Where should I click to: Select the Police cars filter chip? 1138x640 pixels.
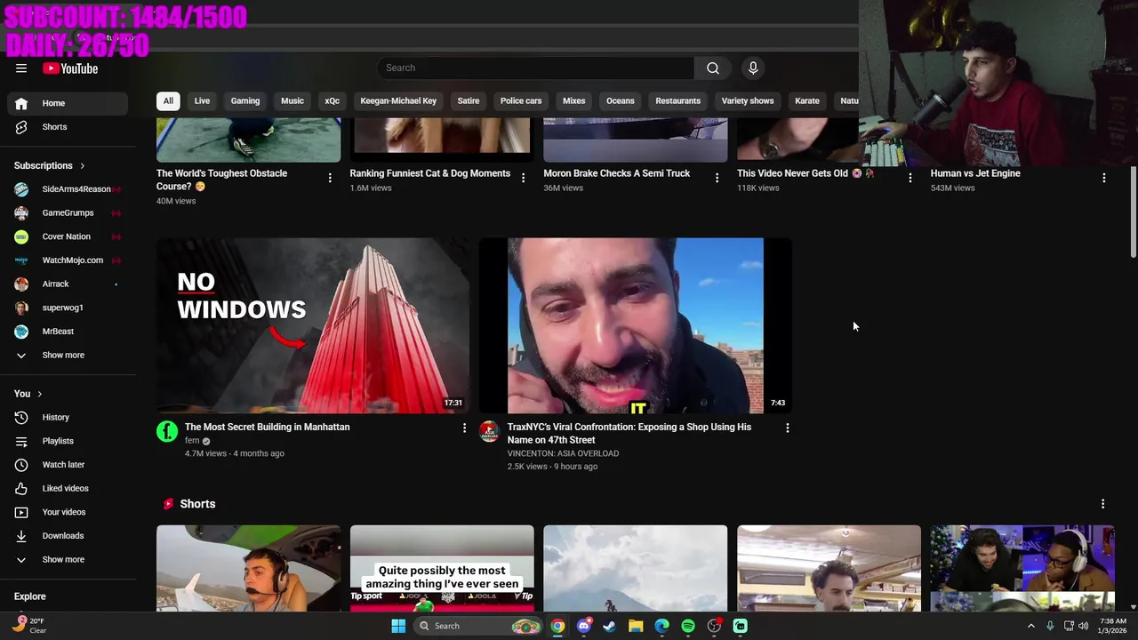[x=521, y=101]
